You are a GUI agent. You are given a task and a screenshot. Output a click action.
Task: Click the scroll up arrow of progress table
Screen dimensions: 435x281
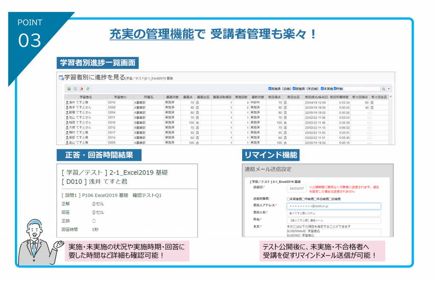pos(391,96)
